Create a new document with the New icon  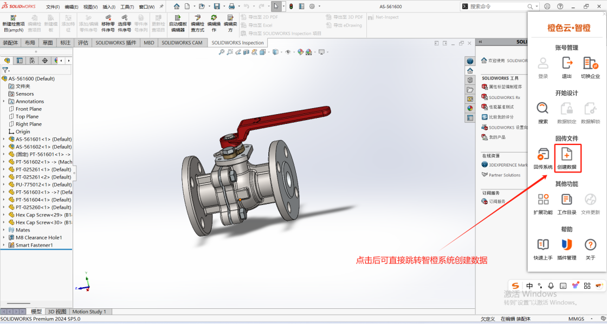[x=188, y=6]
